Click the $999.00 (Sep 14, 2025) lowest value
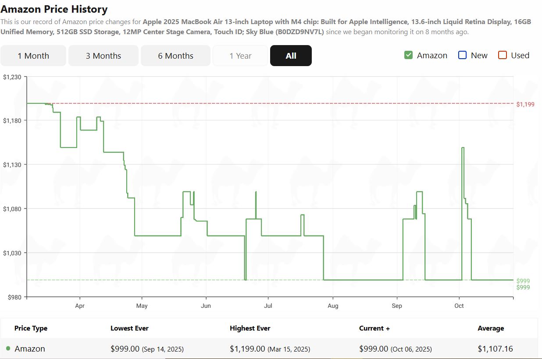 tap(147, 349)
